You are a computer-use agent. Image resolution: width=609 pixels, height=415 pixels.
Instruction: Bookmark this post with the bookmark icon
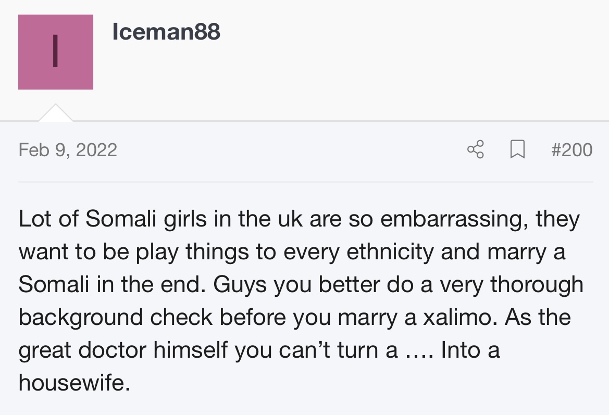coord(517,149)
